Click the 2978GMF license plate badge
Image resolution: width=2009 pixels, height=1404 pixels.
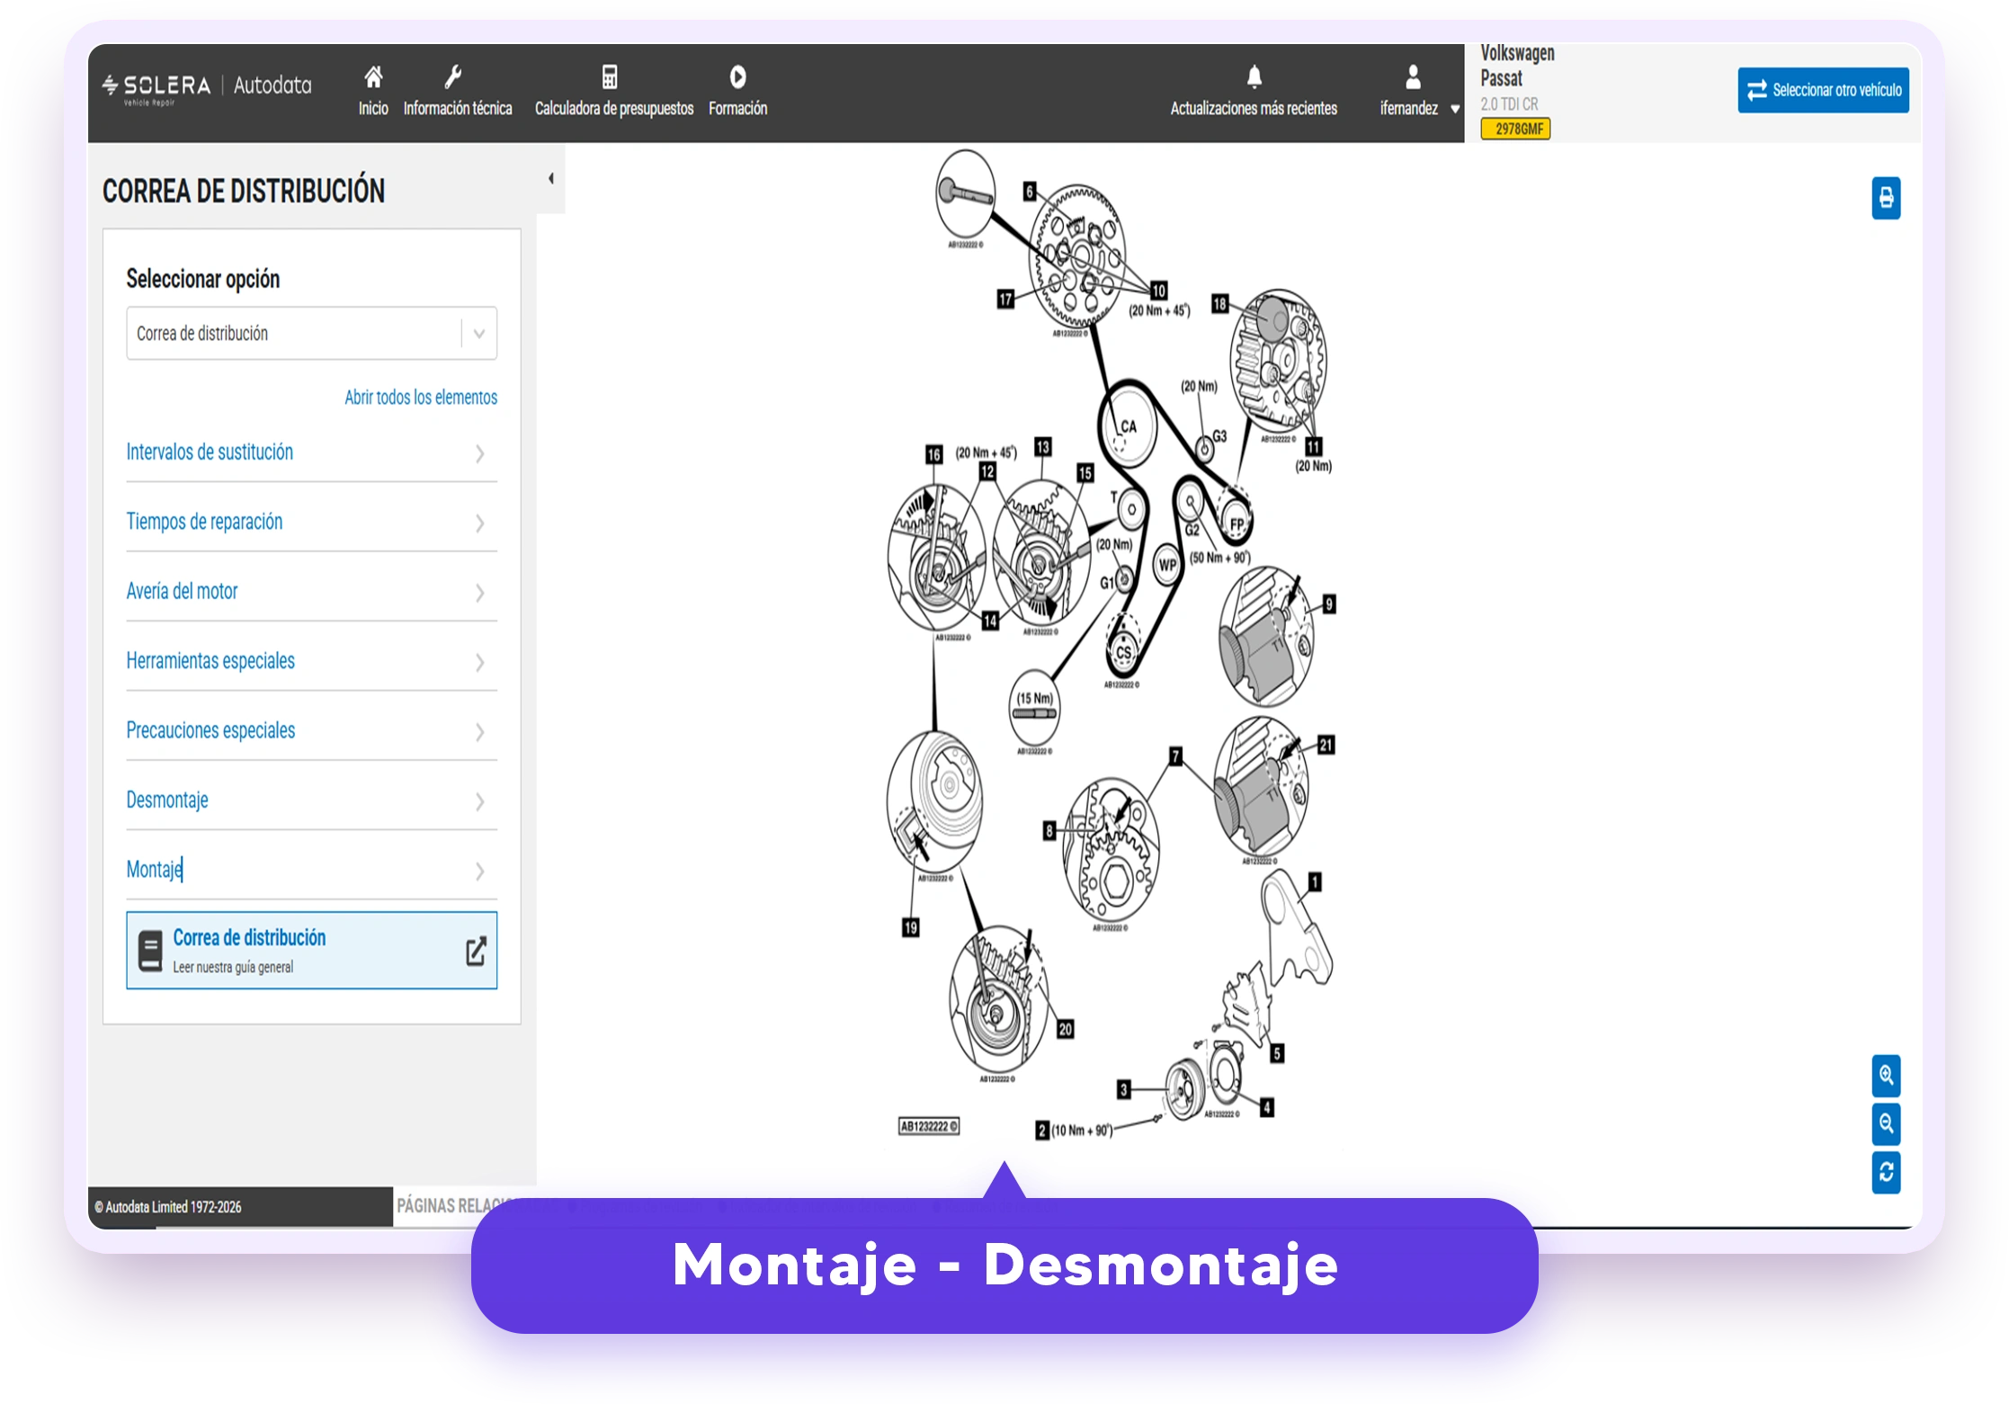(x=1516, y=129)
